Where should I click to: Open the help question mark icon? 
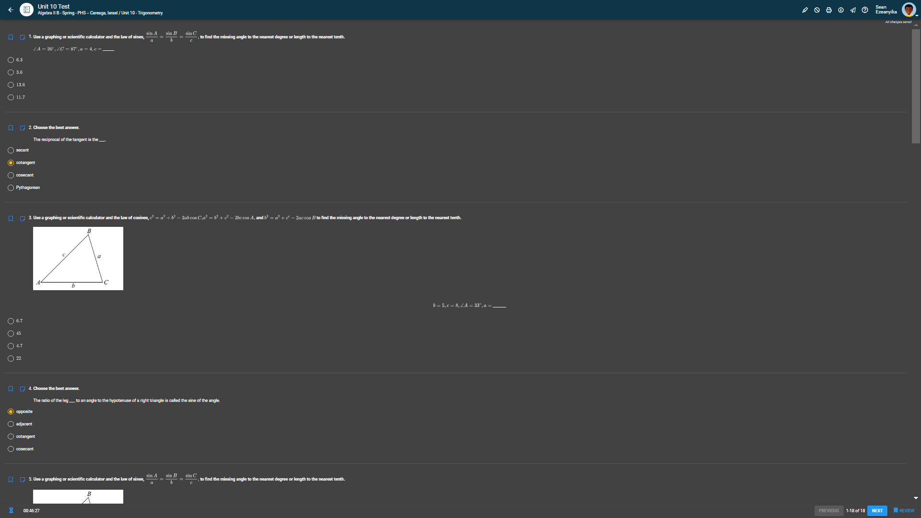[x=865, y=10]
